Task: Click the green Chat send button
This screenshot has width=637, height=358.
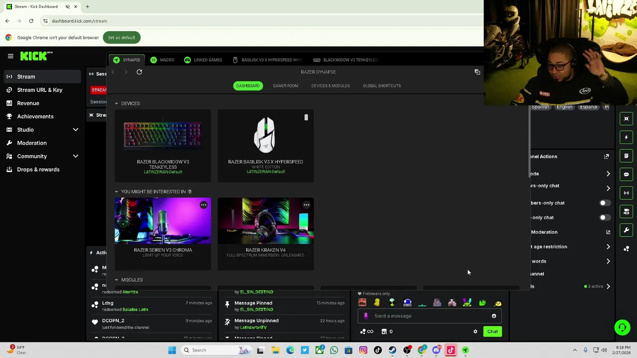Action: [492, 332]
